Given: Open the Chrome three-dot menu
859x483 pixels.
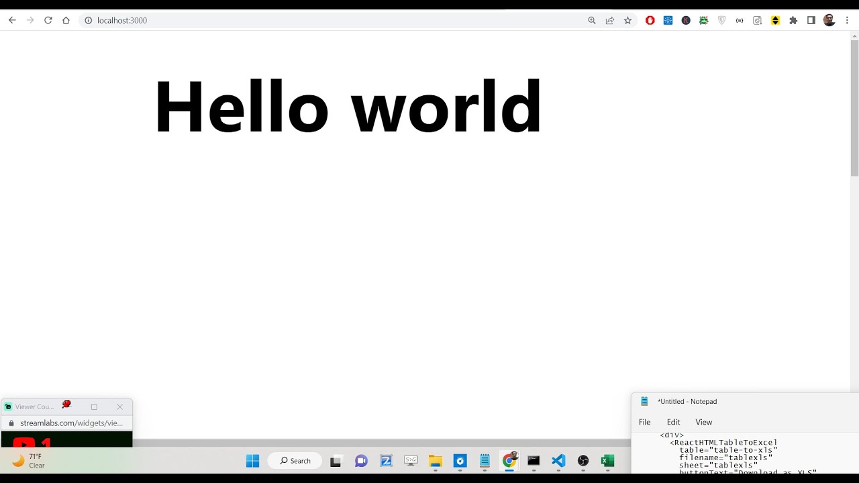Looking at the screenshot, I should click(847, 20).
